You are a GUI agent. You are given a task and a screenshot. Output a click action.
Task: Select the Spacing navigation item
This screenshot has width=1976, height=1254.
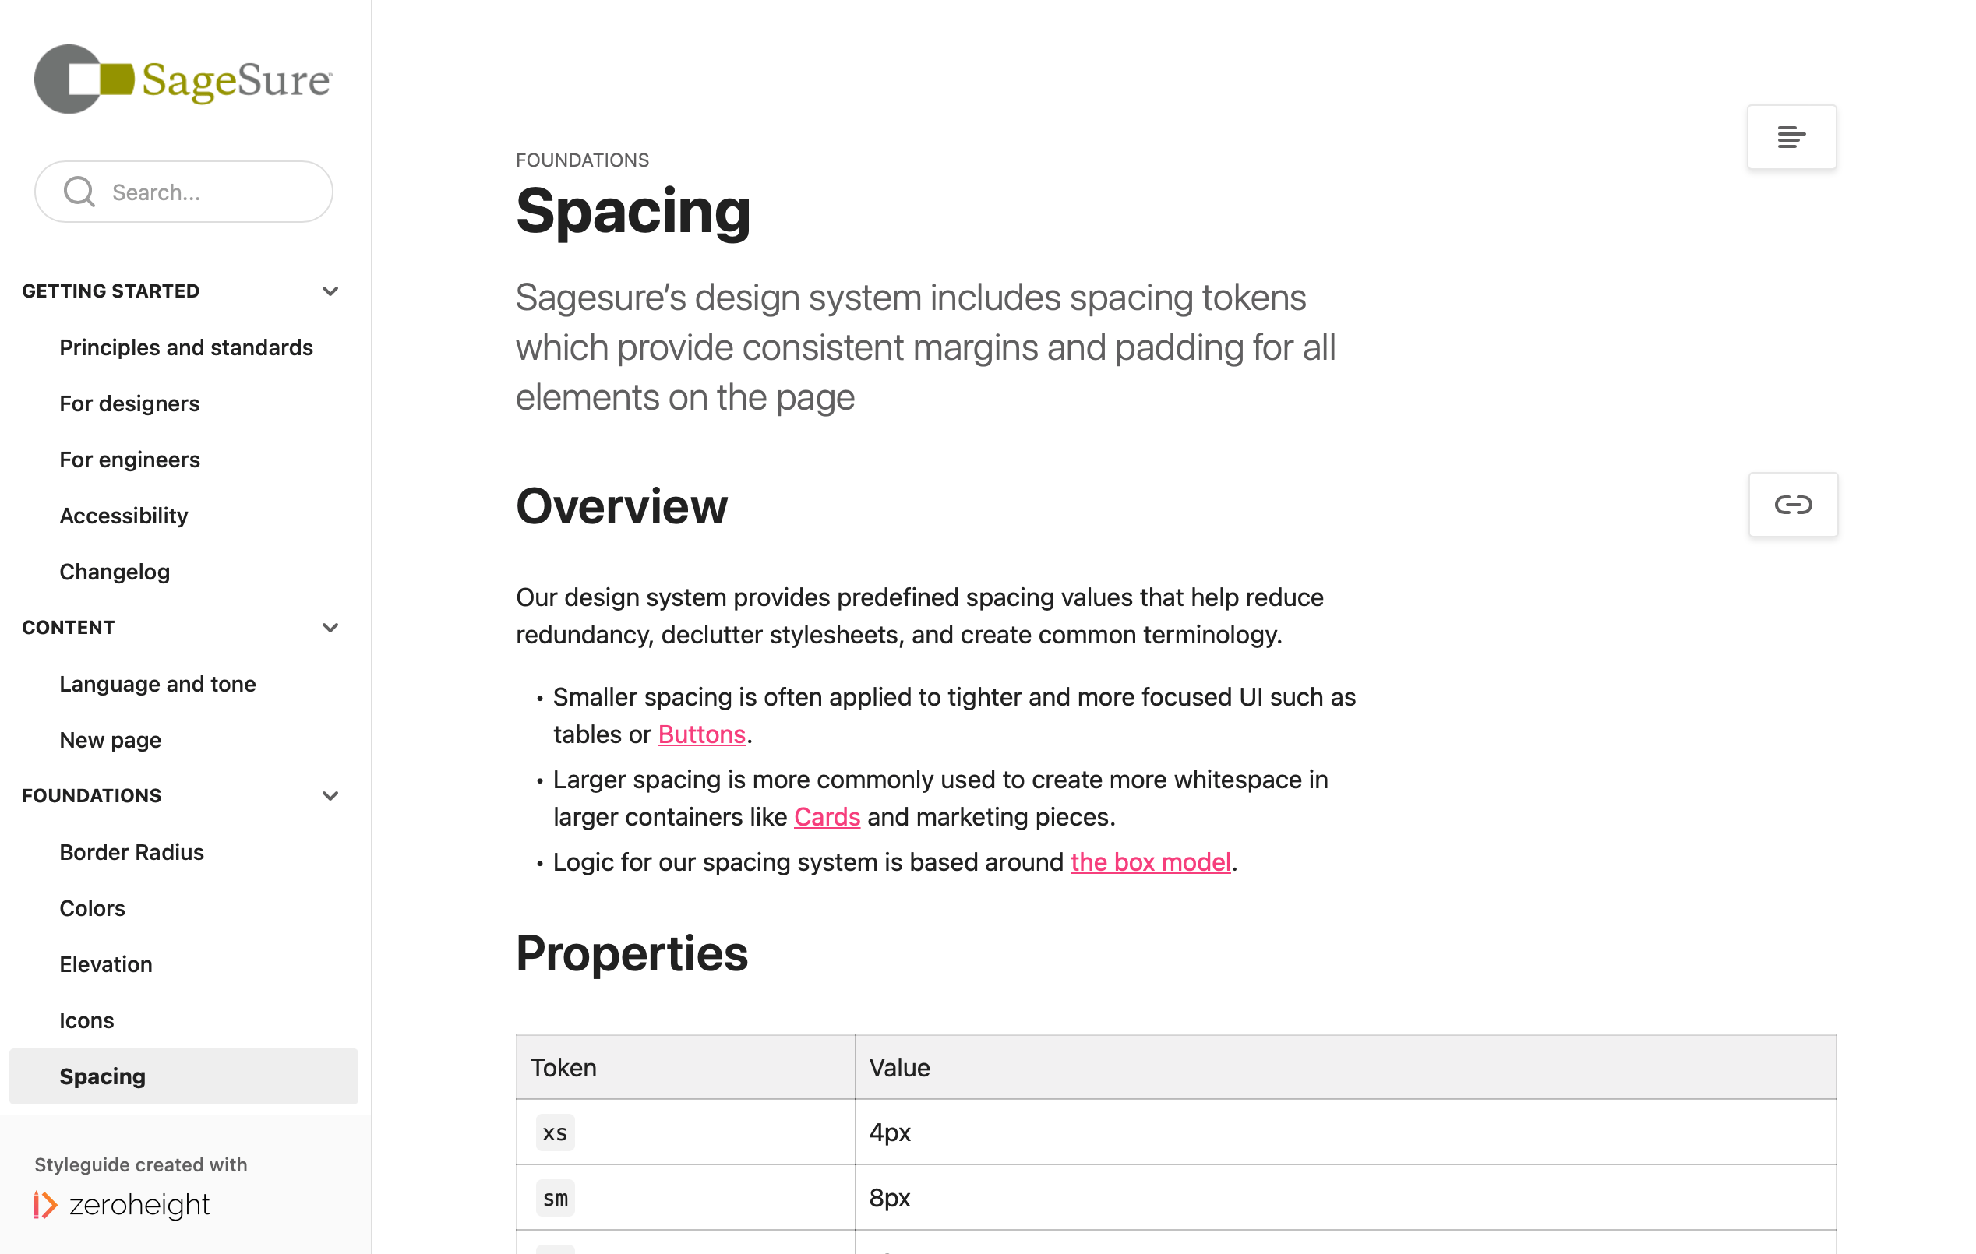102,1076
